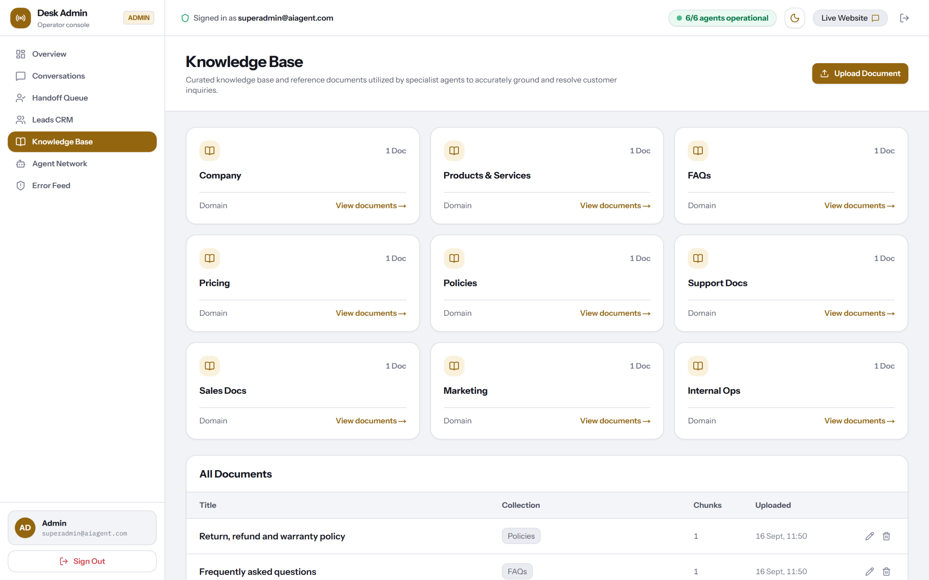Click the Support Docs book icon
Viewport: 929px width, 580px height.
(x=698, y=258)
